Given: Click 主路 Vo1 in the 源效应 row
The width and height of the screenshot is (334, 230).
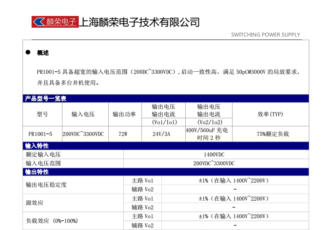Looking at the screenshot, I should pyautogui.click(x=142, y=199).
